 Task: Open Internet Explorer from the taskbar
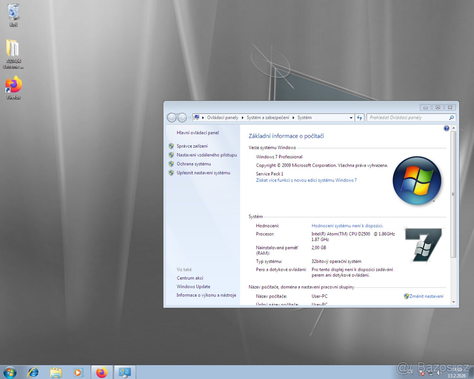(33, 372)
